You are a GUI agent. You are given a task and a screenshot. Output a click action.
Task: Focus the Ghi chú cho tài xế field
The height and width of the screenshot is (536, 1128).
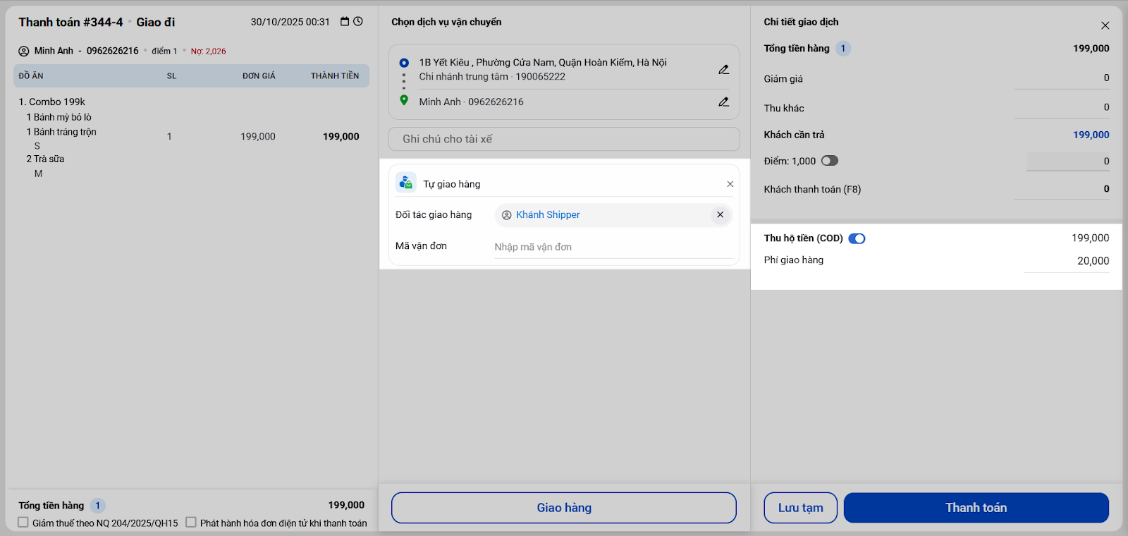pos(564,139)
